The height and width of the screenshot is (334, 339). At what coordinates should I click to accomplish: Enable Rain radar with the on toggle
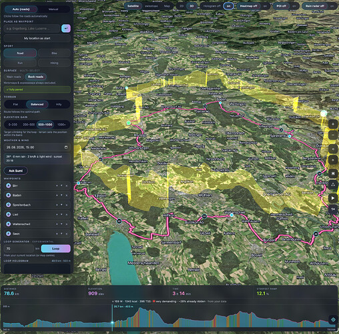coord(332,6)
